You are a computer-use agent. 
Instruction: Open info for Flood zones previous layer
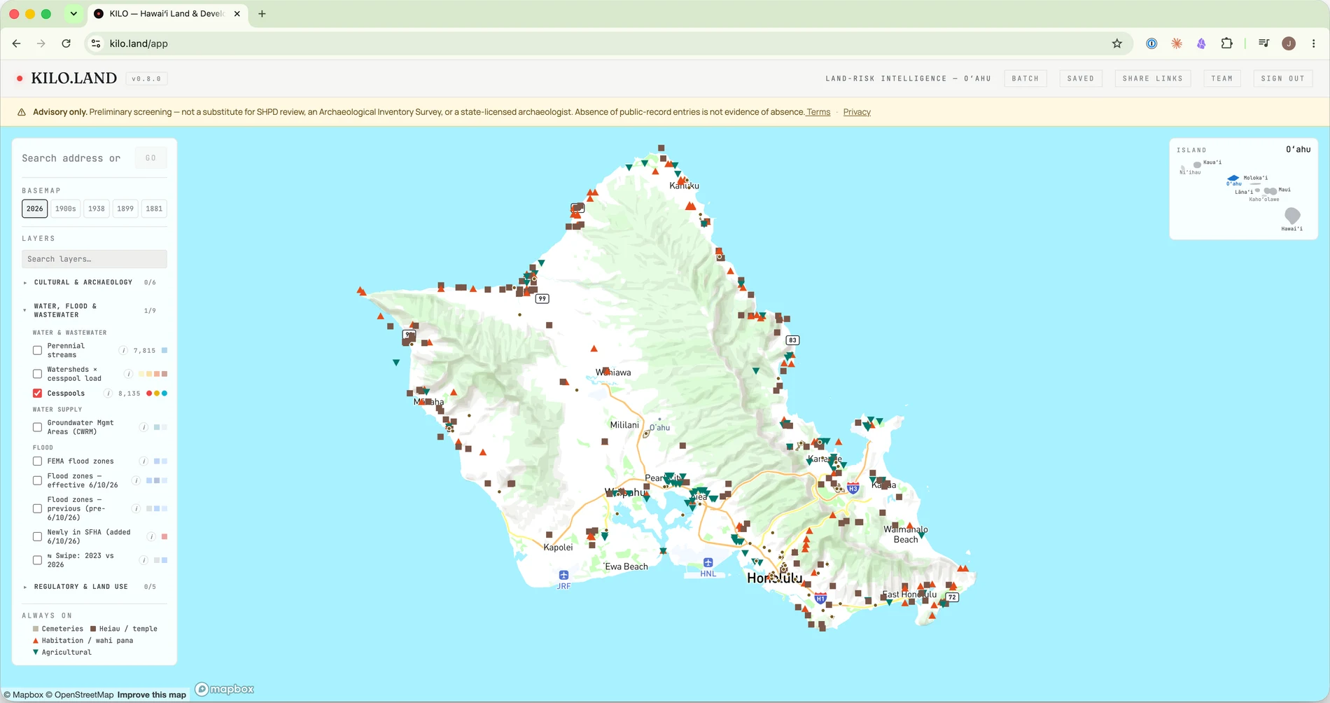coord(136,508)
